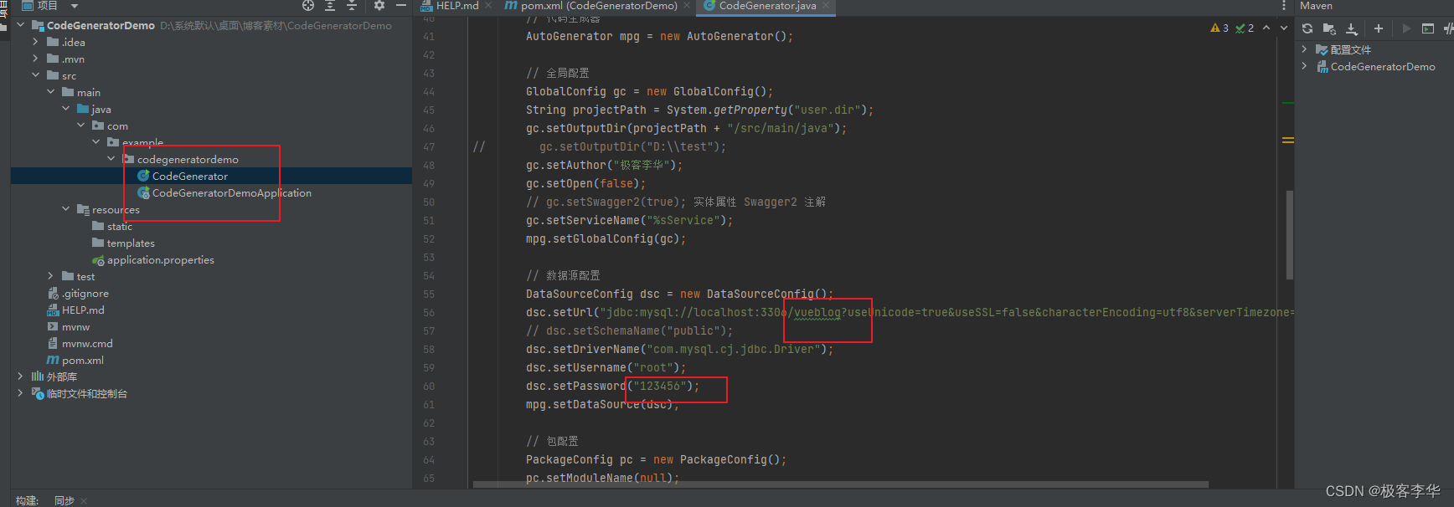Select the codegeneratordemo package
Screen dimensions: 1454x507
point(188,159)
